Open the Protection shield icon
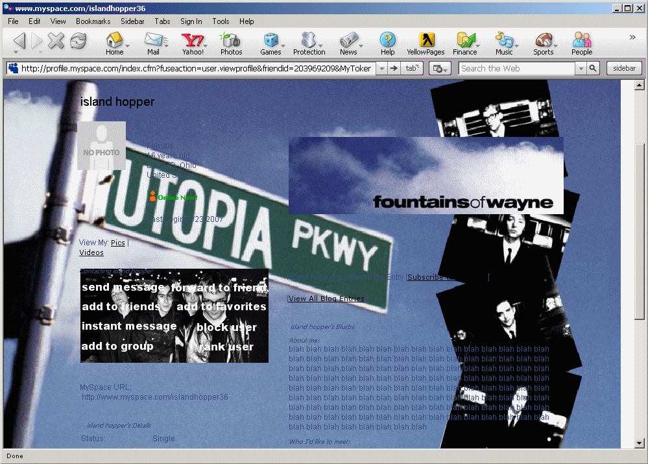The image size is (648, 464). point(309,43)
